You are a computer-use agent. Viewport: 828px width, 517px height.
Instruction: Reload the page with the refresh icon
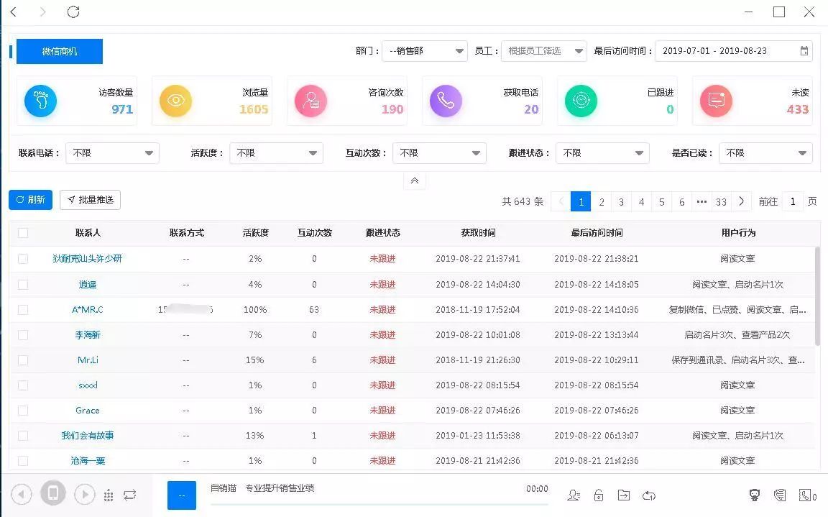point(73,12)
